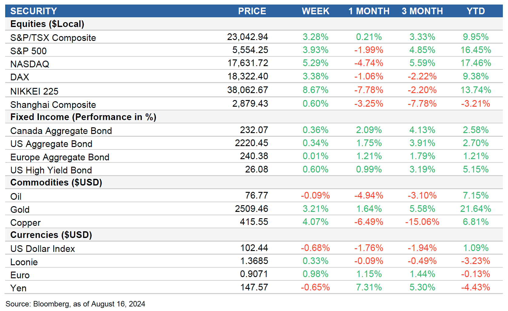Select the Shanghai Composite row label
Screen dimensions: 508x311
coord(53,105)
